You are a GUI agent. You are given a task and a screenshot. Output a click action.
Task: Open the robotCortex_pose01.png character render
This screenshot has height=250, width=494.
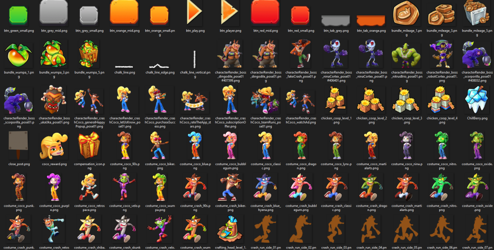[x=441, y=54]
